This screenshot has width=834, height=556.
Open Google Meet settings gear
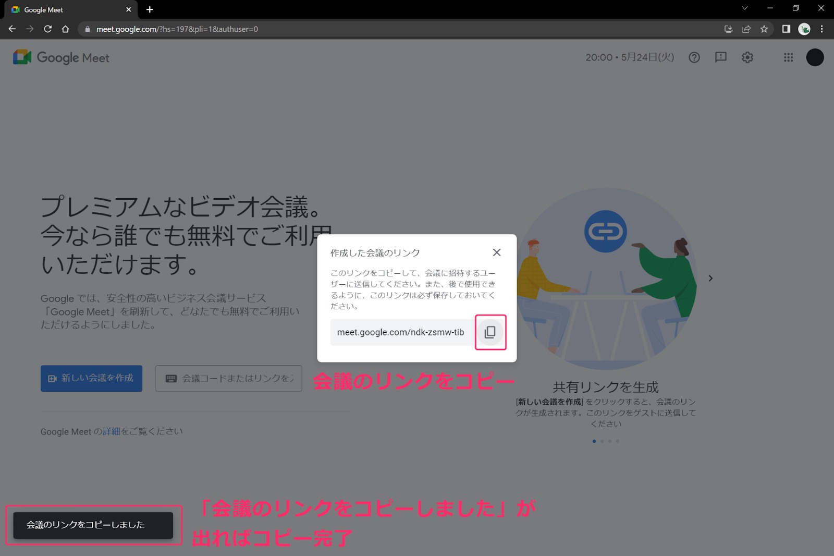[x=747, y=57]
